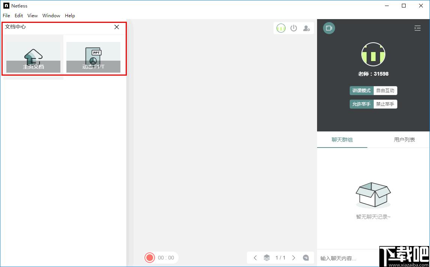
Task: Switch to 用户列表 tab
Action: click(404, 140)
